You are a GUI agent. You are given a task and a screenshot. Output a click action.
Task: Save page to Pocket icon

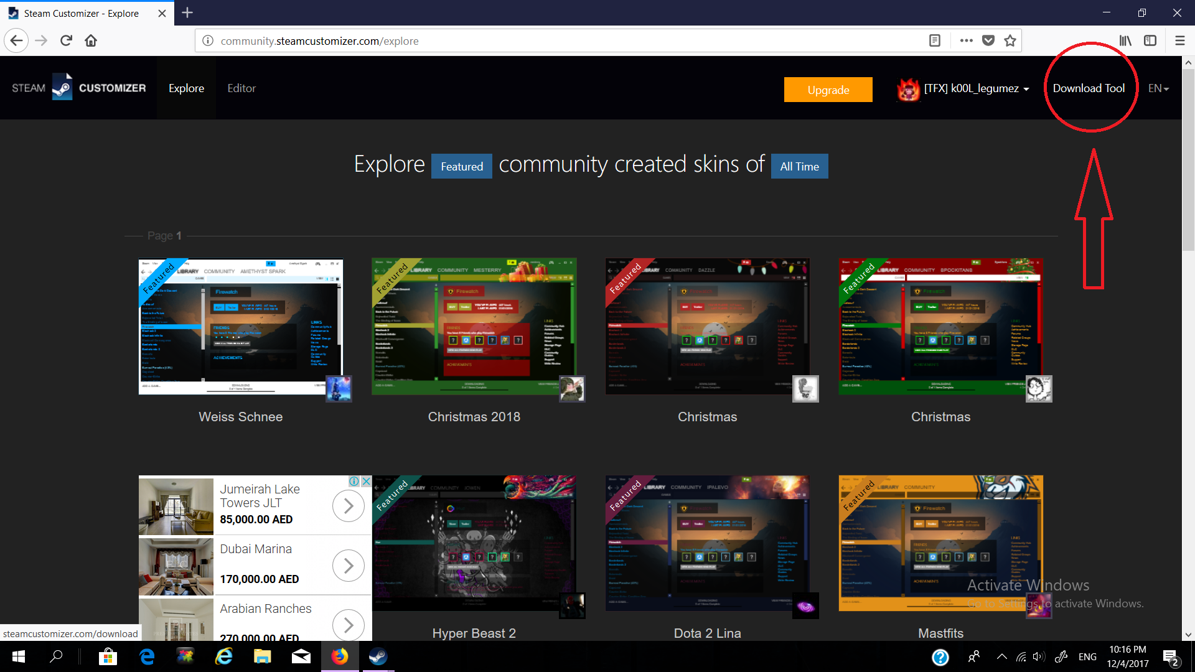pyautogui.click(x=988, y=41)
